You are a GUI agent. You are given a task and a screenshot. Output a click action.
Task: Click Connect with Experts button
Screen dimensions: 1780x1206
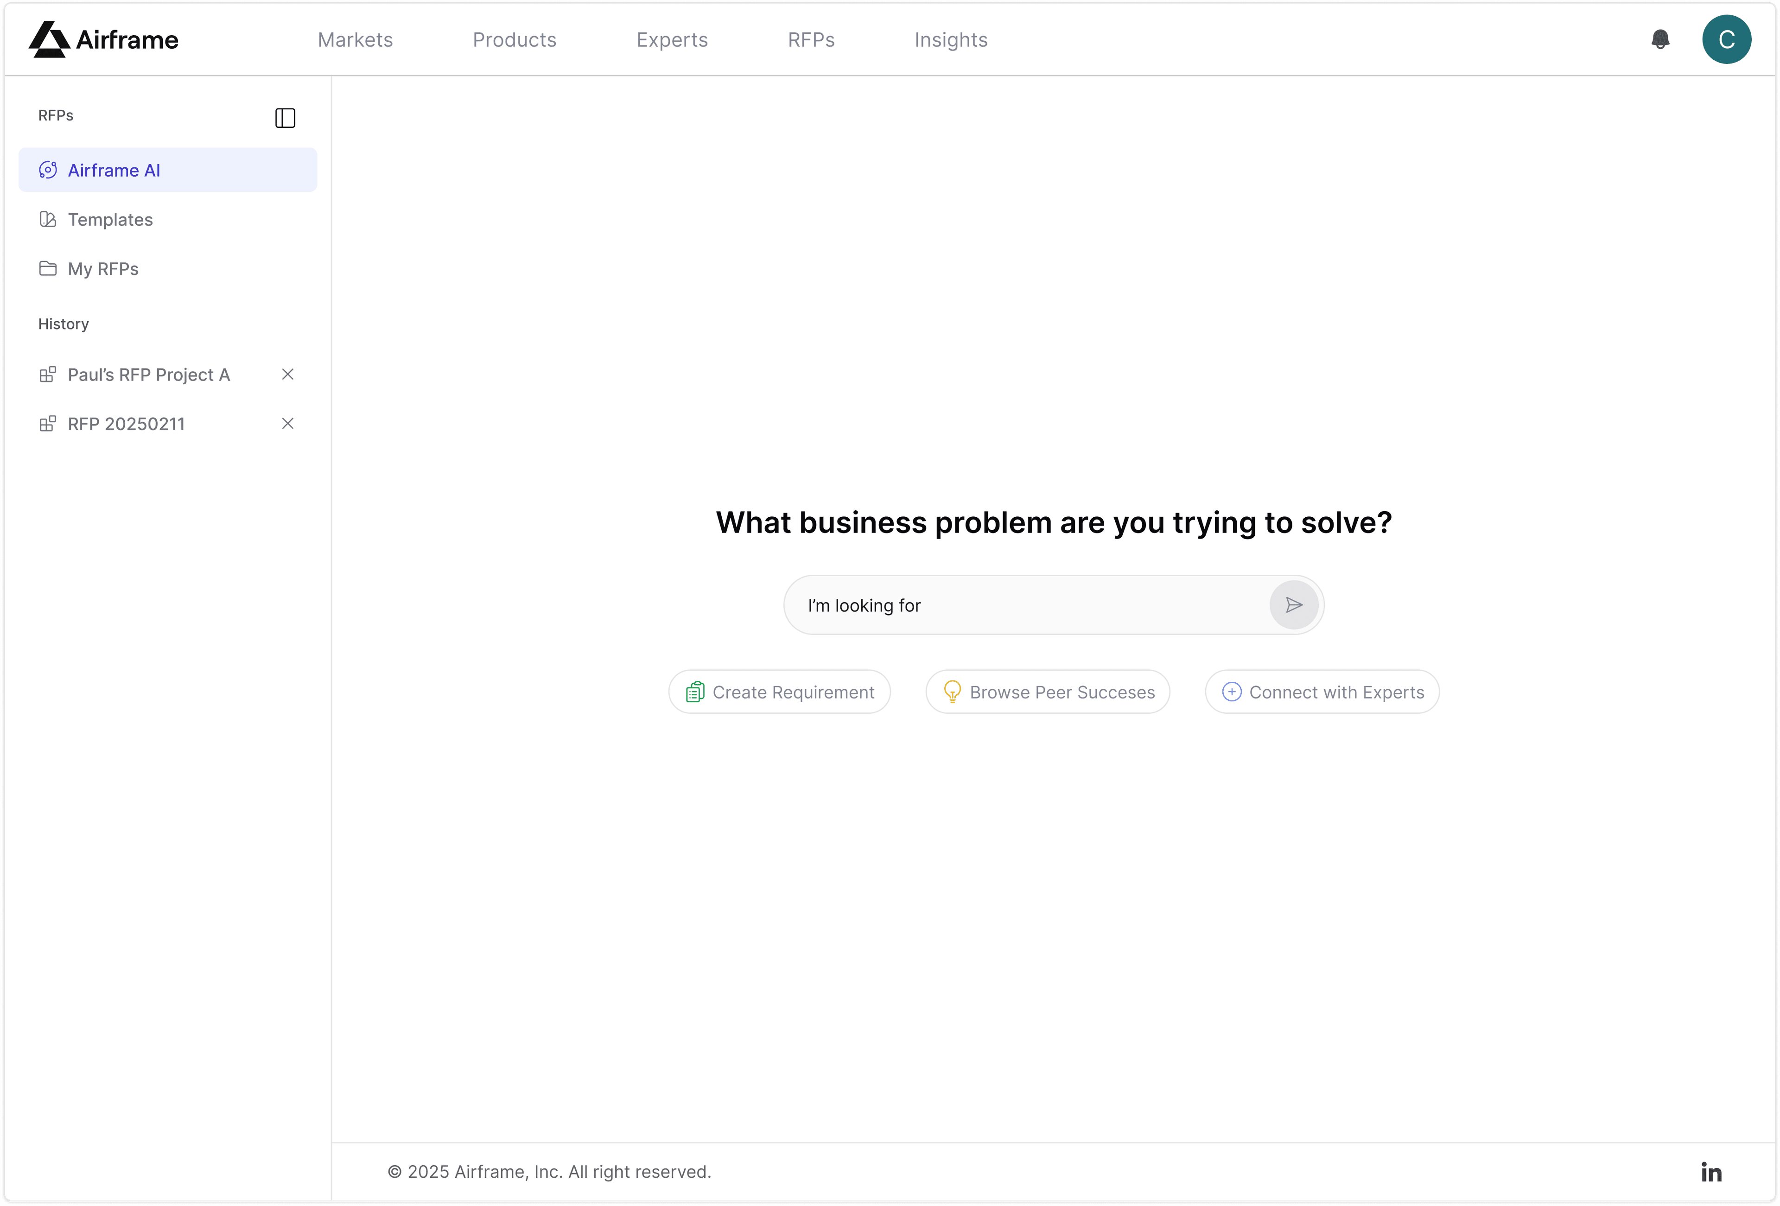[1323, 692]
